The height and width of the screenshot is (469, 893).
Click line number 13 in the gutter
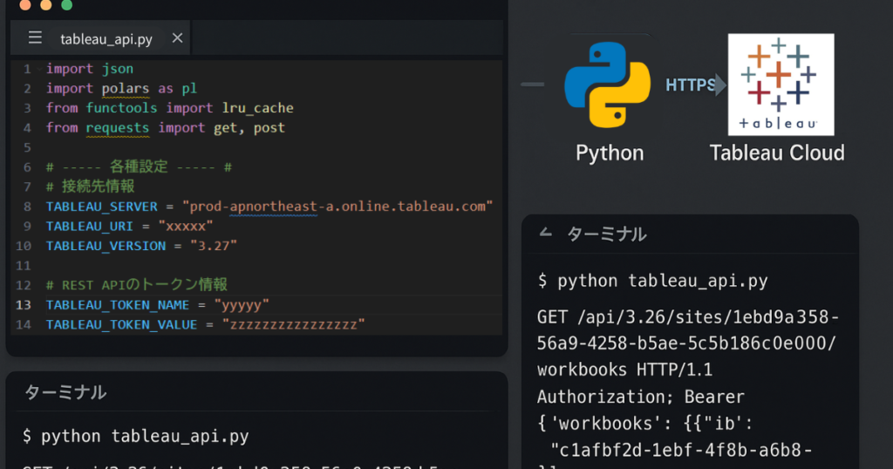[24, 304]
